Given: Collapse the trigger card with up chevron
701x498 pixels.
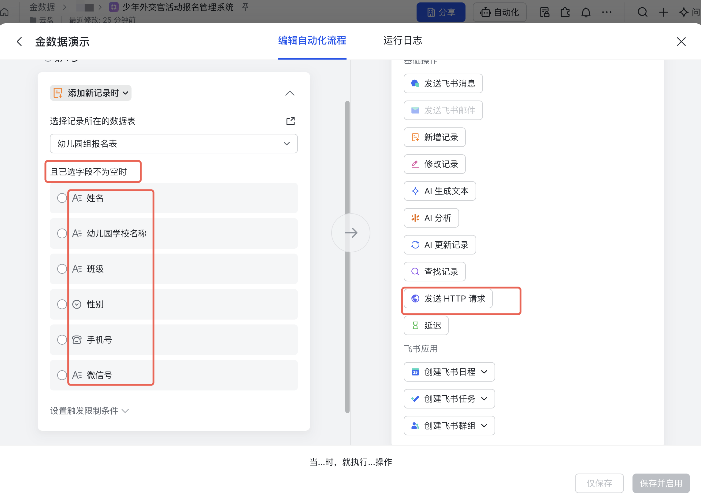Looking at the screenshot, I should [x=290, y=93].
